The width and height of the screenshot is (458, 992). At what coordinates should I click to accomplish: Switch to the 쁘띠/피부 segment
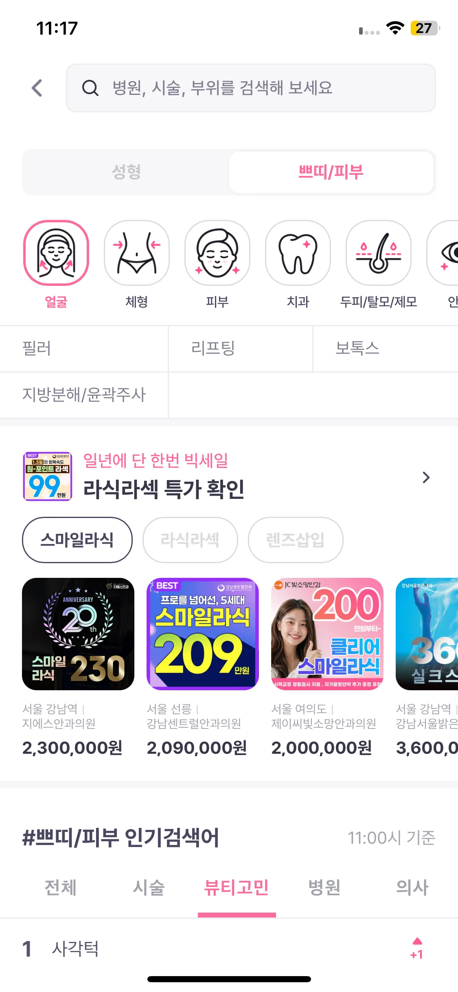(x=331, y=172)
